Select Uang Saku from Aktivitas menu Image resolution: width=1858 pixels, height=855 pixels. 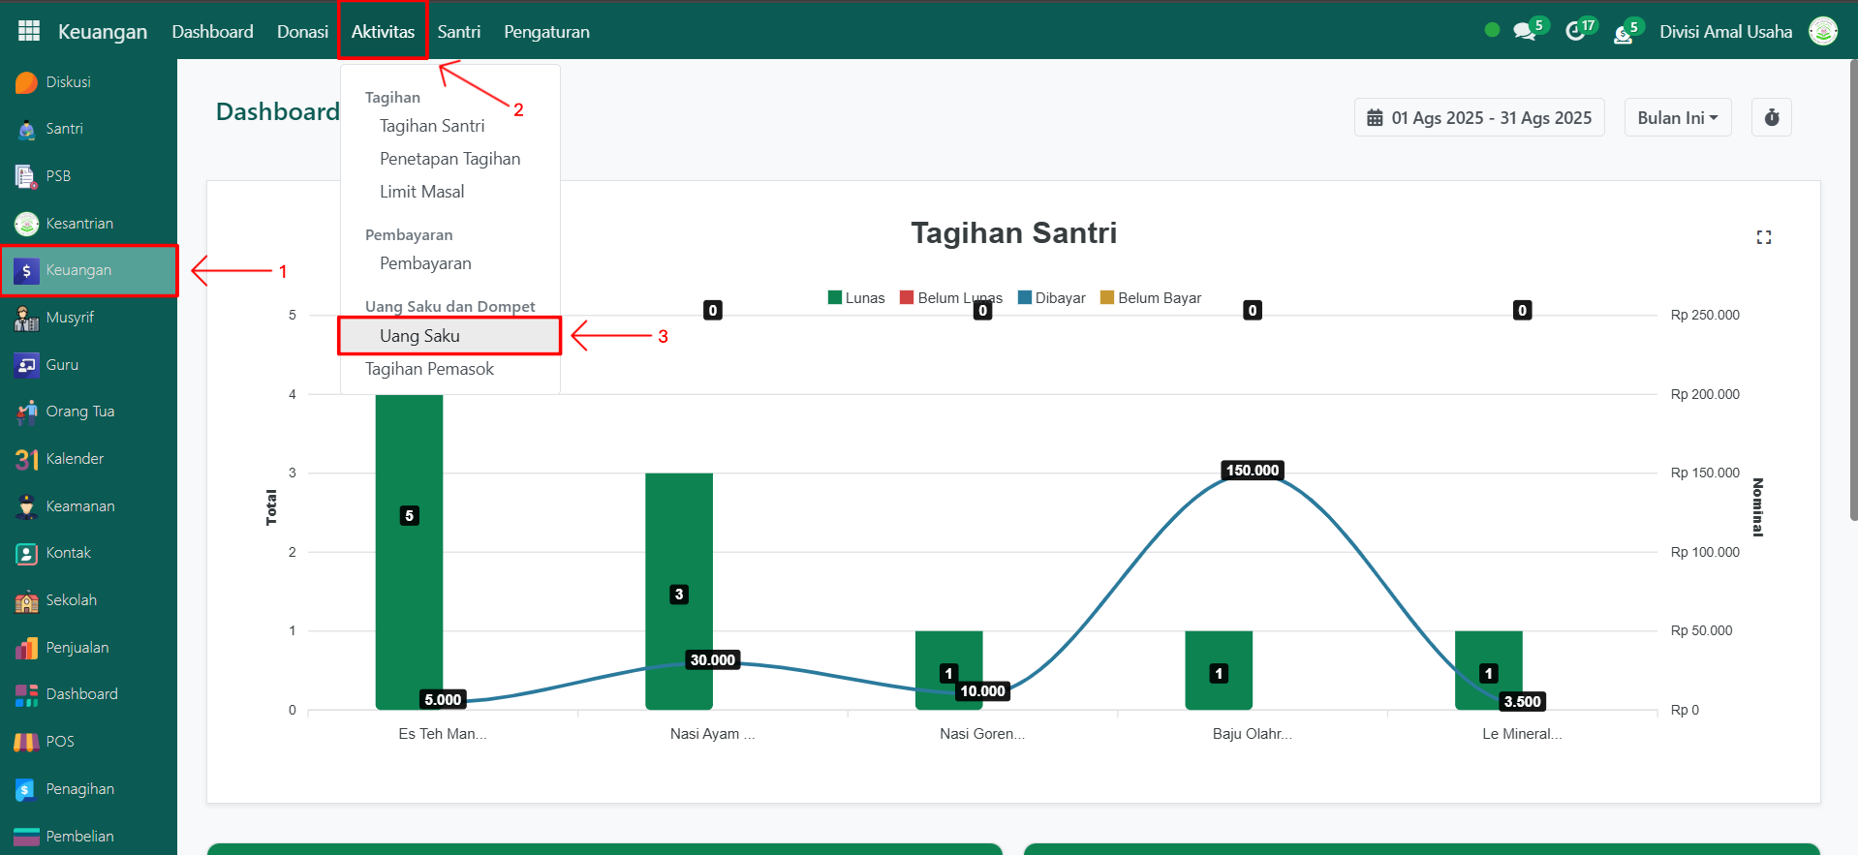(419, 336)
